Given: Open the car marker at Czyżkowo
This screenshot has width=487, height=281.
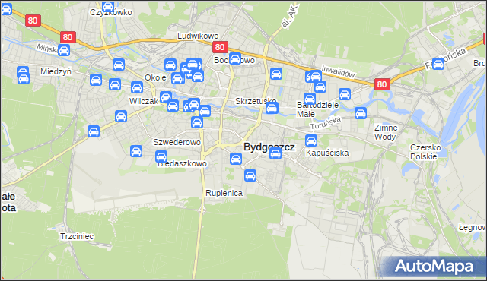Looking at the screenshot, I should point(108,6).
